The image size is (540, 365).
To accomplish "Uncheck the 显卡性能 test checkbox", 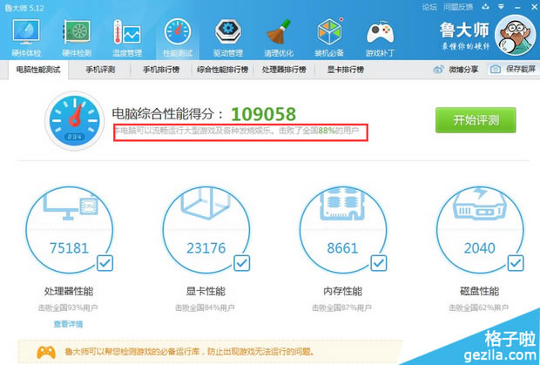I will pos(242,263).
